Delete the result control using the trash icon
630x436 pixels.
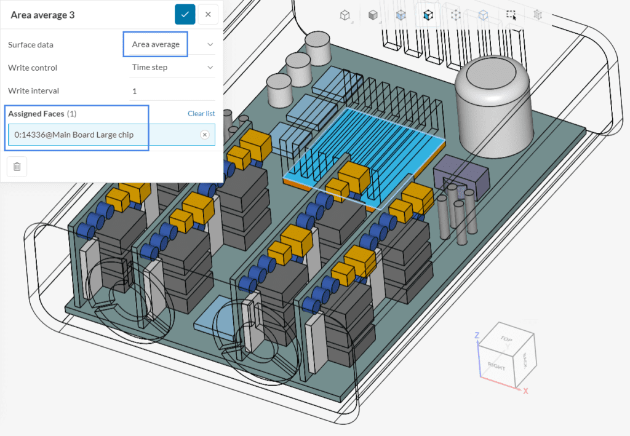coord(17,166)
